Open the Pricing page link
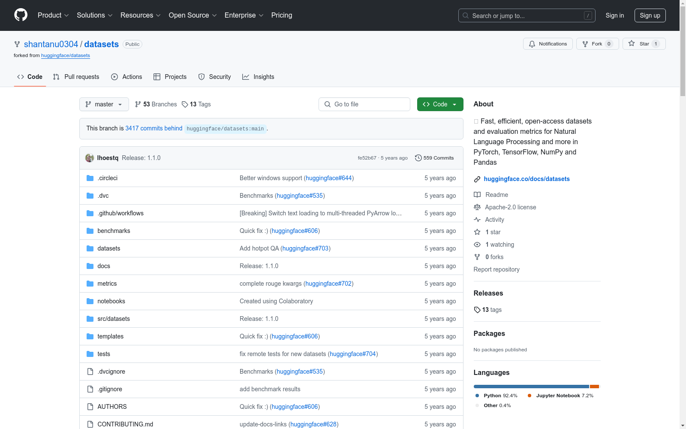 [282, 15]
